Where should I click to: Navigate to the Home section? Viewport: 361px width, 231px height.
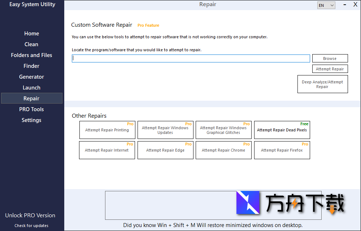[31, 33]
